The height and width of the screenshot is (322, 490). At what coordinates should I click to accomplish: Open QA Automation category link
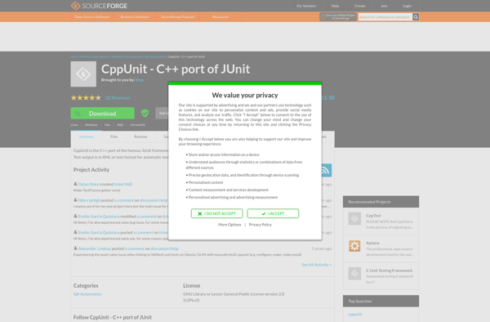87,294
